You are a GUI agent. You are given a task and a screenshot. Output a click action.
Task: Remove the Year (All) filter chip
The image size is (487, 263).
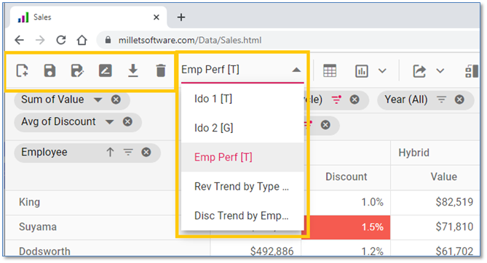coord(459,100)
